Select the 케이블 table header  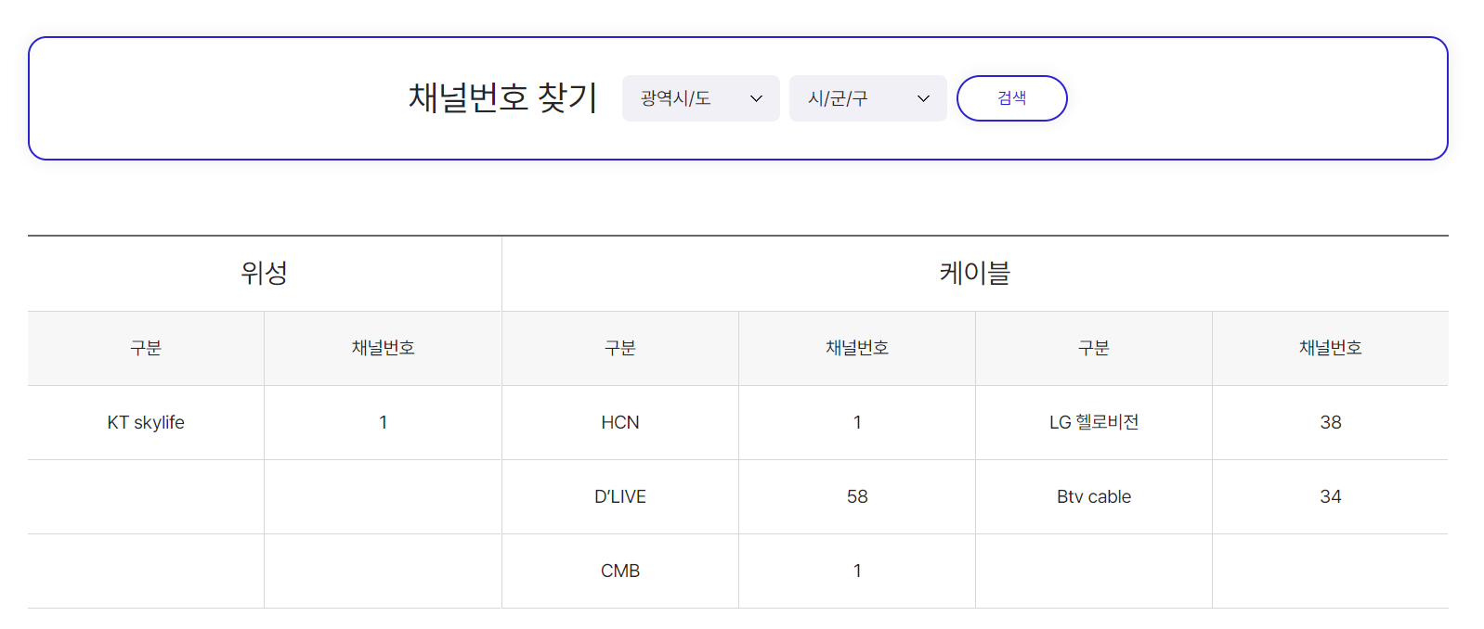[x=975, y=273]
